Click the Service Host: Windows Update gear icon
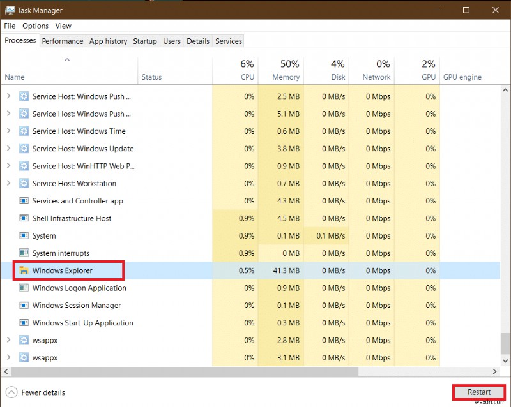The width and height of the screenshot is (511, 407). (23, 149)
